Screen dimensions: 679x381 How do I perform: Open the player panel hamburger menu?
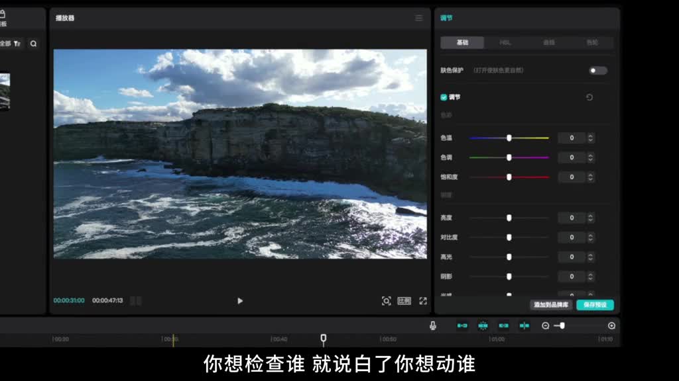tap(418, 18)
